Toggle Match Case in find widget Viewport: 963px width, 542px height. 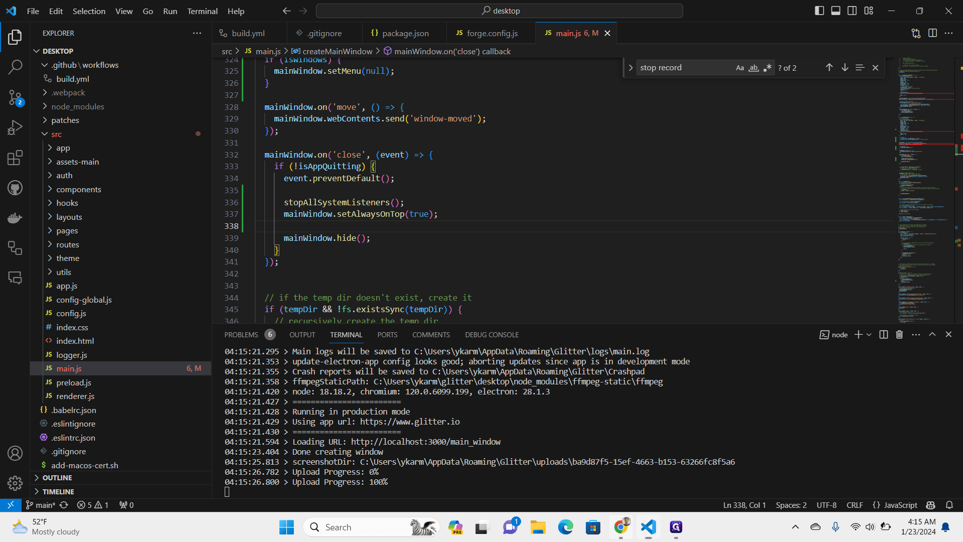[x=740, y=68]
